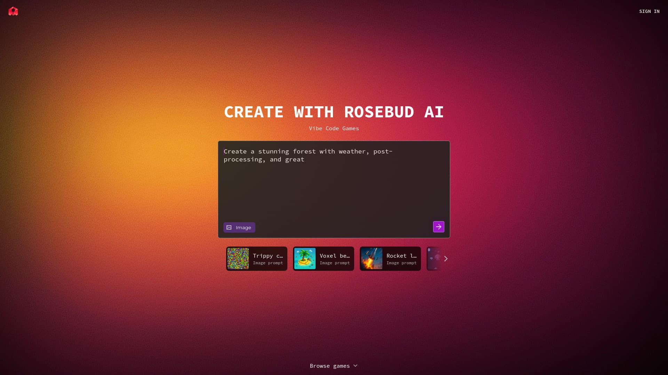The image size is (668, 375).
Task: Expand the Browse games dropdown chevron
Action: click(x=355, y=366)
